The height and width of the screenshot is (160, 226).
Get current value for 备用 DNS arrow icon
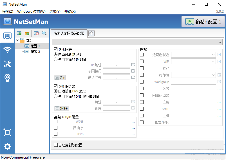tap(133, 108)
